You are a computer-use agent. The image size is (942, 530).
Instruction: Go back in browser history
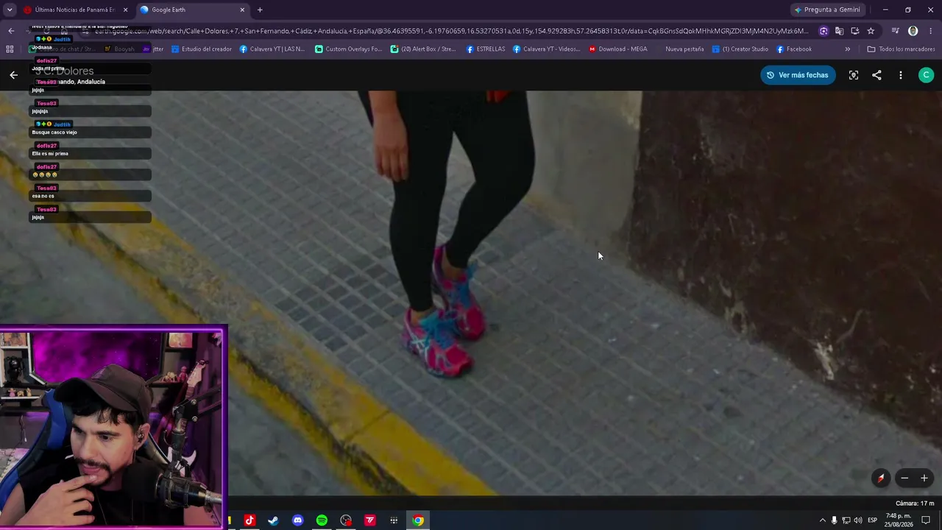pyautogui.click(x=11, y=31)
